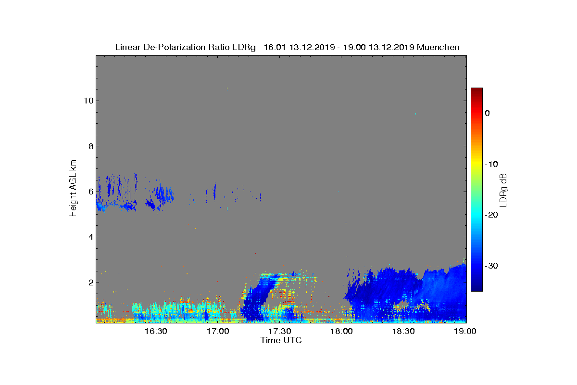Click the dark red top of colorbar

coord(477,91)
